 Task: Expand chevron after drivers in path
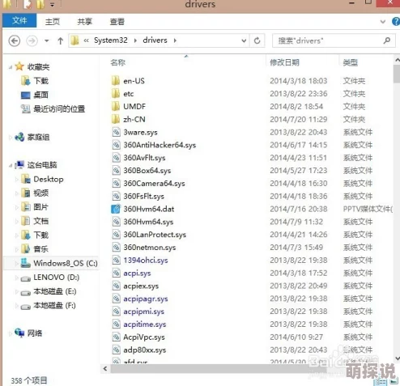(175, 40)
